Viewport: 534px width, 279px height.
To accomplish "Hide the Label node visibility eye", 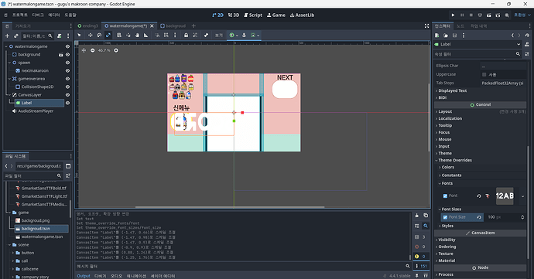I will [67, 103].
